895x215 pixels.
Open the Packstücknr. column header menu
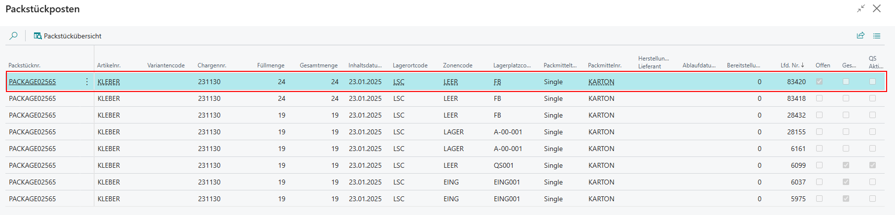[x=25, y=65]
